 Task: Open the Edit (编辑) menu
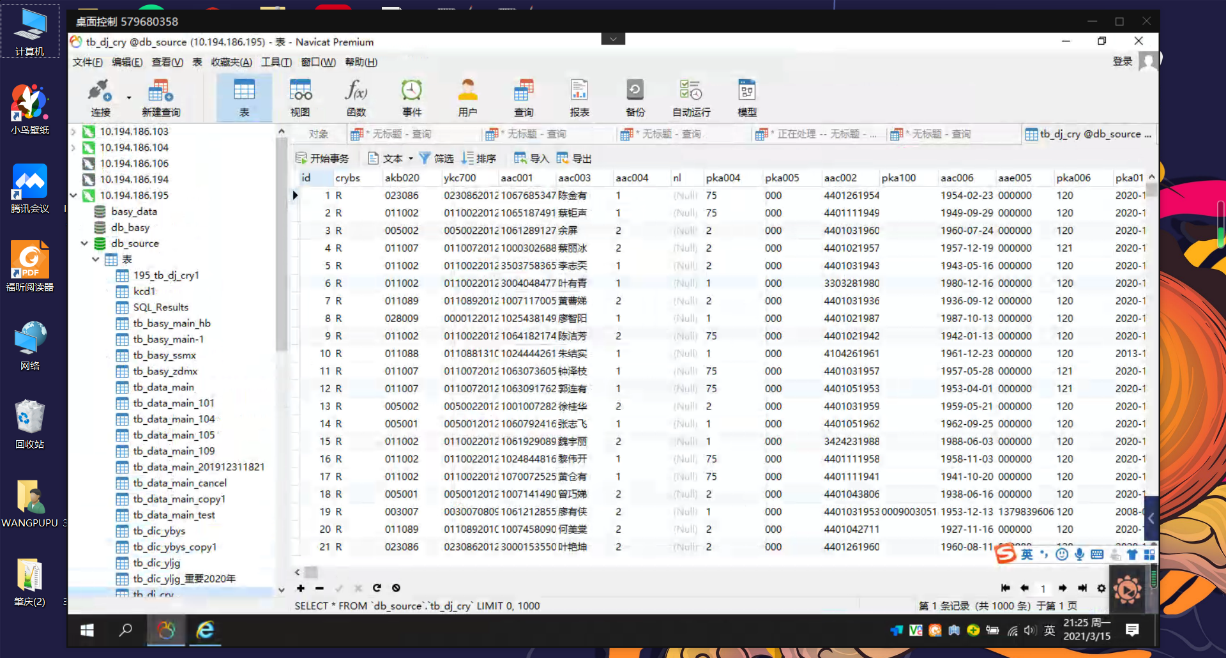tap(127, 62)
